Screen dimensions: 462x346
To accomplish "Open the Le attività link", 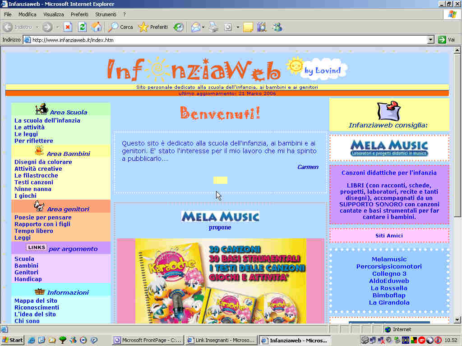I will point(29,127).
